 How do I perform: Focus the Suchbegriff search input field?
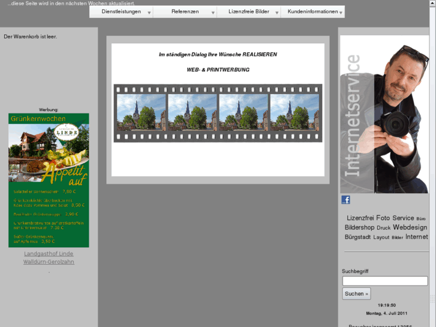coord(385,281)
